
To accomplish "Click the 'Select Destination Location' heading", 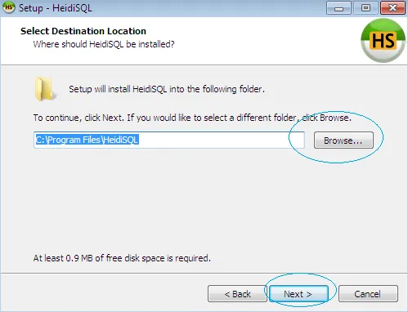I will point(83,31).
